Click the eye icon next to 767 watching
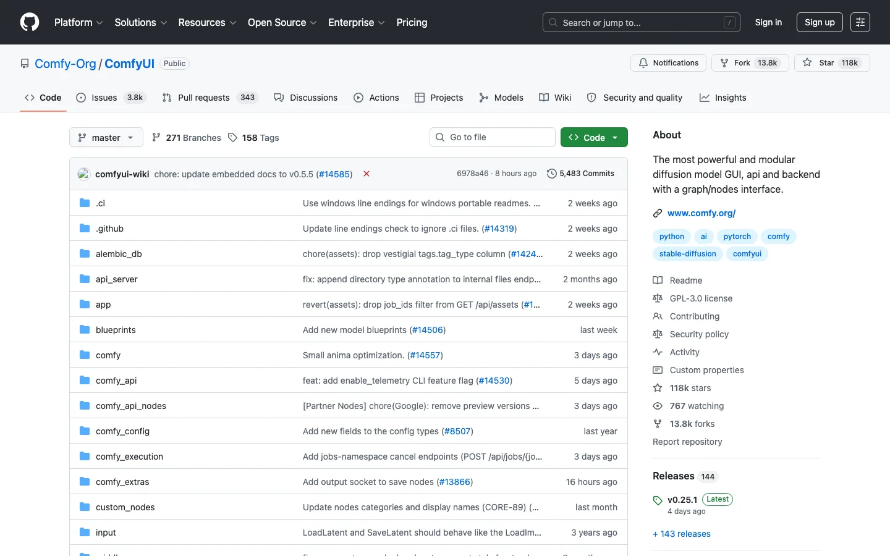Screen dimensions: 890x556 [658, 406]
